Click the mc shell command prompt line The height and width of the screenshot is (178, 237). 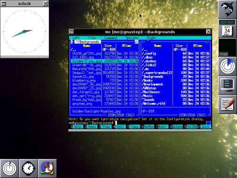point(137,123)
